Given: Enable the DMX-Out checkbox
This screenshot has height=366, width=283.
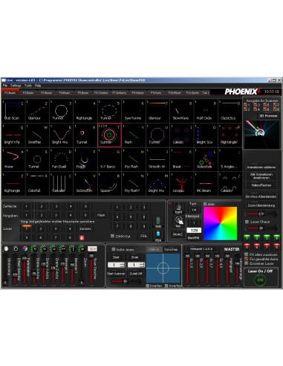Looking at the screenshot, I should pos(112,236).
